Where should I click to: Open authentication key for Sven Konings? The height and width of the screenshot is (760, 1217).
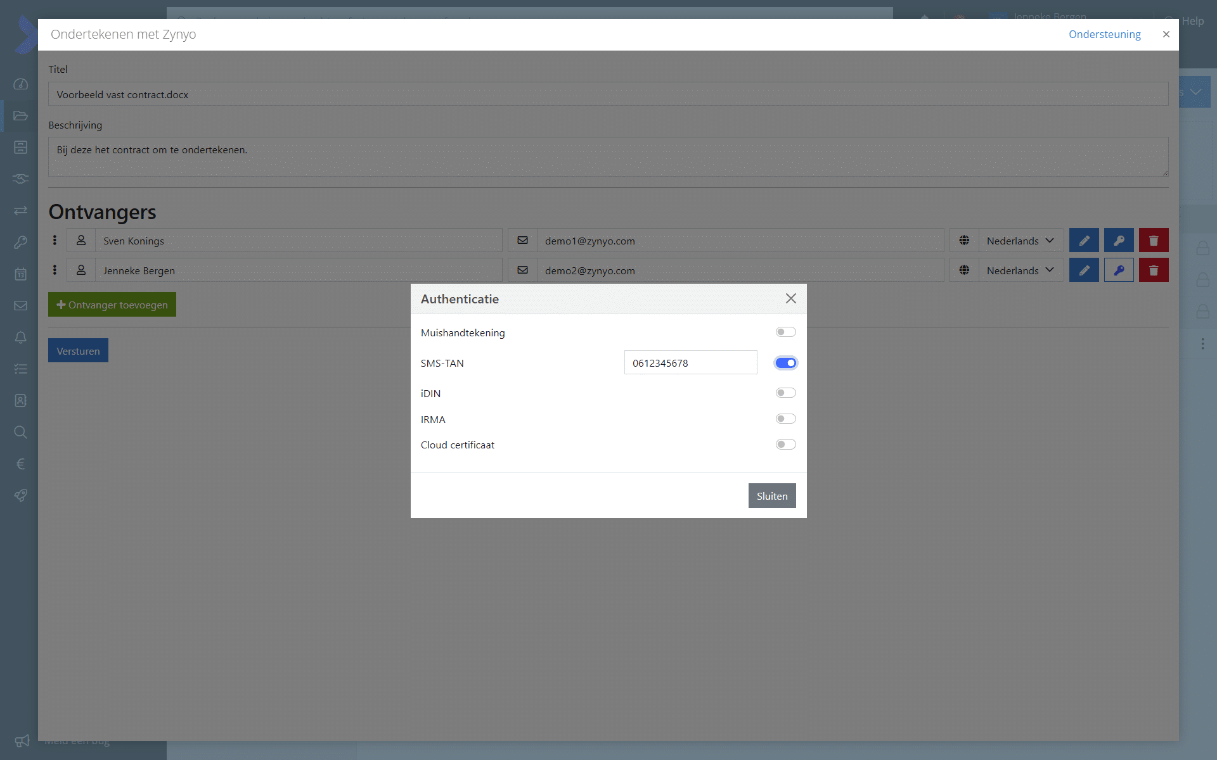[x=1119, y=241]
